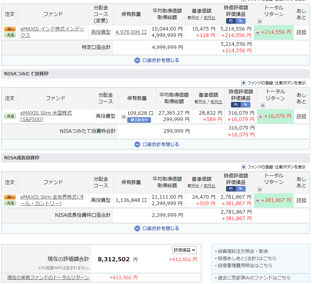Click 前月比 link in 特定口座 table header
This screenshot has width=312, height=284.
(x=210, y=18)
